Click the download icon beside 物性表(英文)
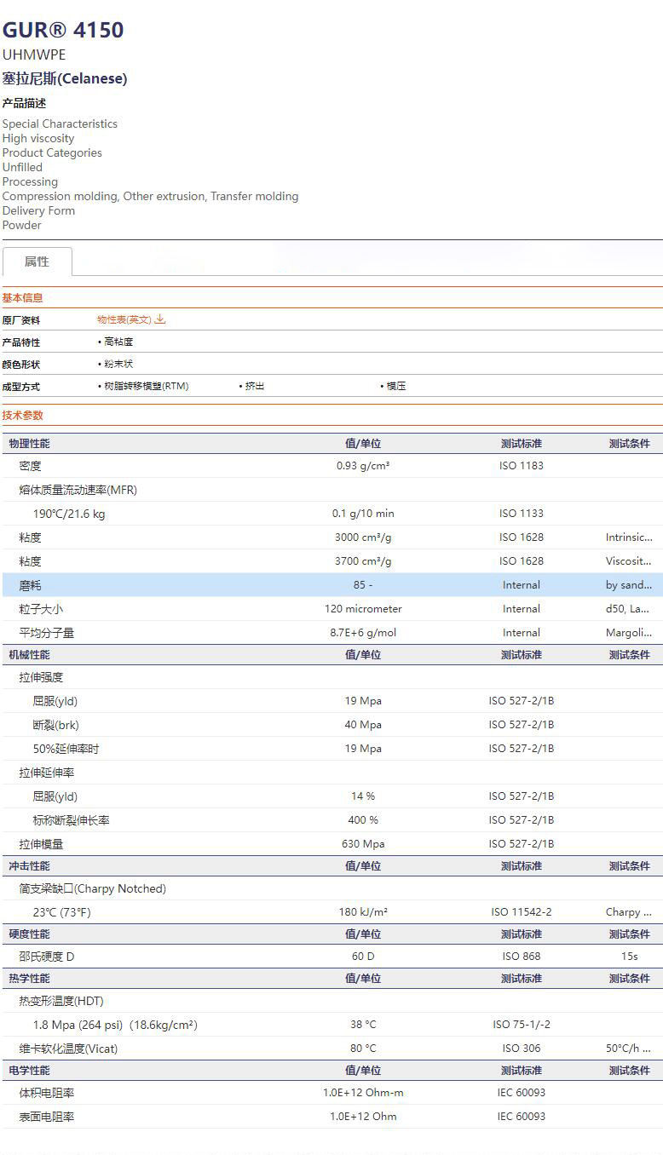Screen dimensions: 663x1155 coord(160,319)
